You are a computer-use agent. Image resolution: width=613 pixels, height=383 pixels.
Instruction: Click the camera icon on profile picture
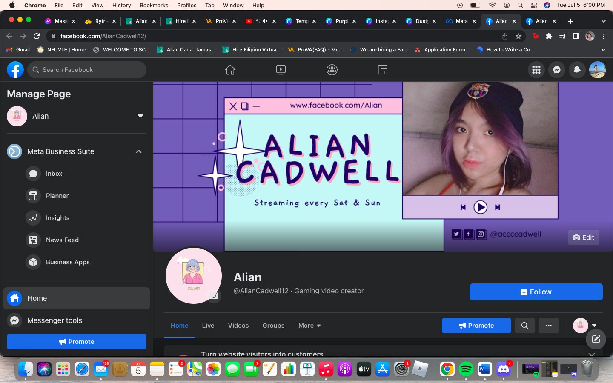[213, 295]
